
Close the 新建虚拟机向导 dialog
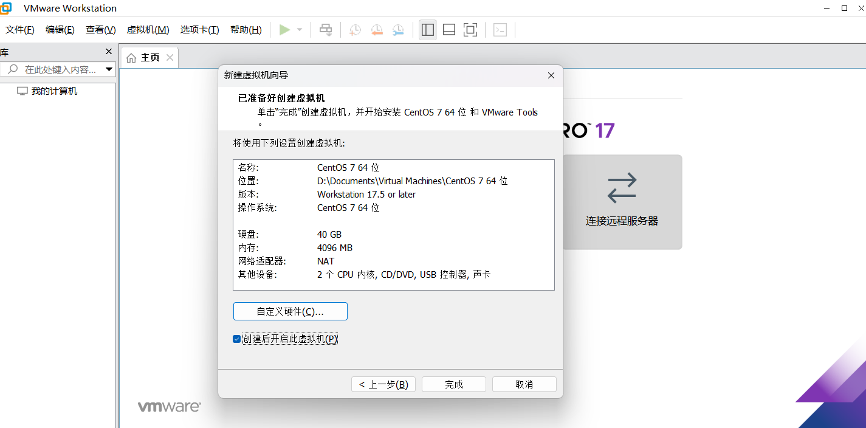coord(551,75)
